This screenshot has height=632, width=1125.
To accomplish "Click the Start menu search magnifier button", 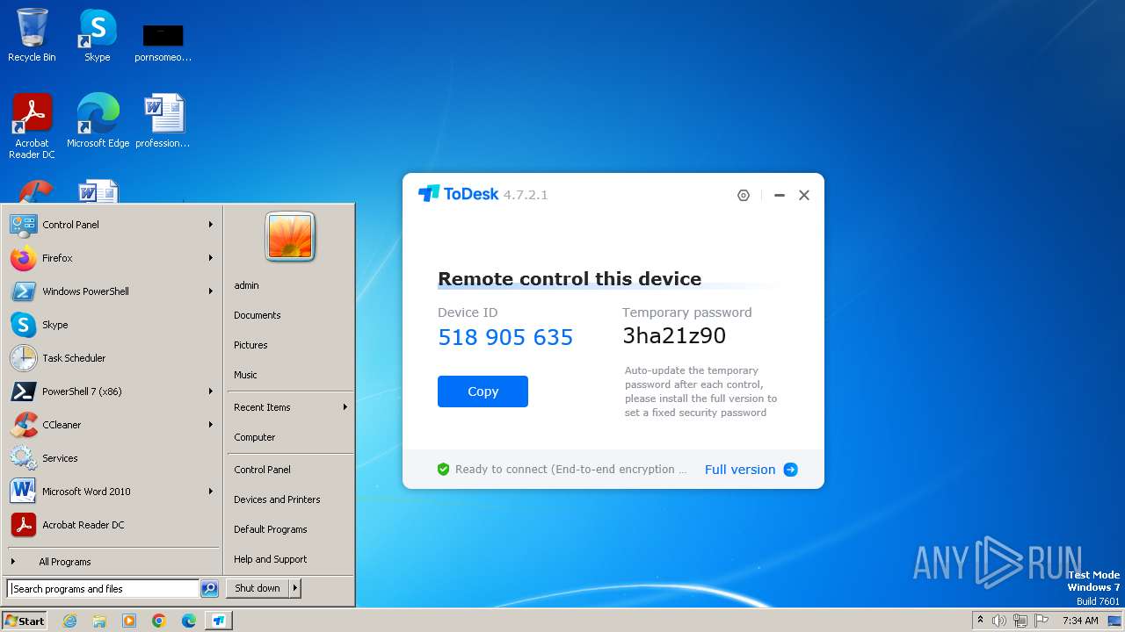I will click(209, 589).
